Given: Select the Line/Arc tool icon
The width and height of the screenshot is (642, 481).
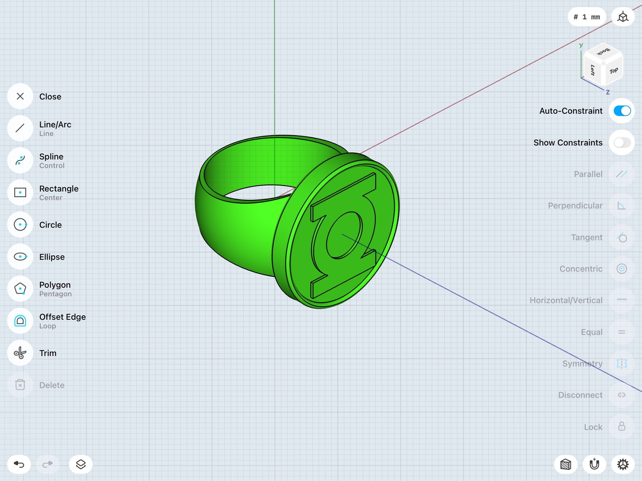Looking at the screenshot, I should (x=20, y=128).
